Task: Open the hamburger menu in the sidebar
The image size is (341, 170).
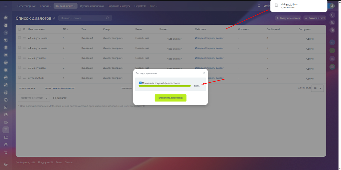Action: (6, 6)
